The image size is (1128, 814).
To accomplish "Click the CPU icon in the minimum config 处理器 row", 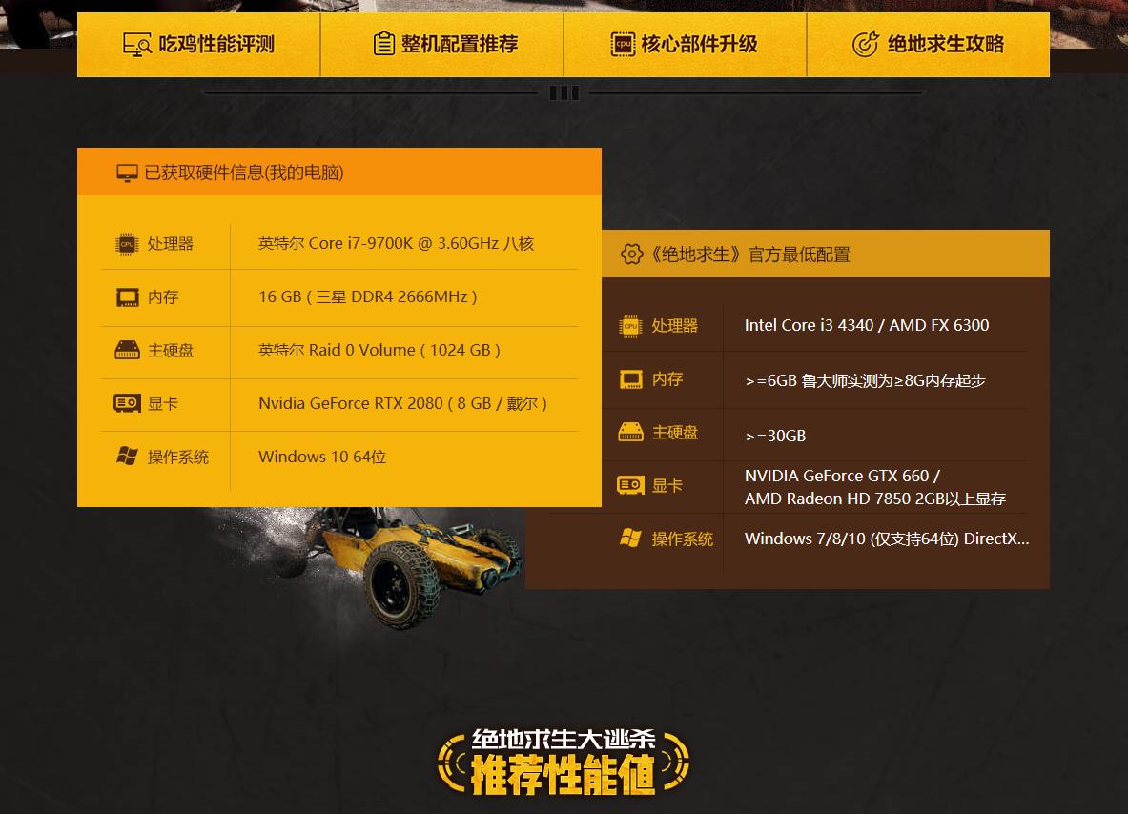I will click(x=628, y=325).
